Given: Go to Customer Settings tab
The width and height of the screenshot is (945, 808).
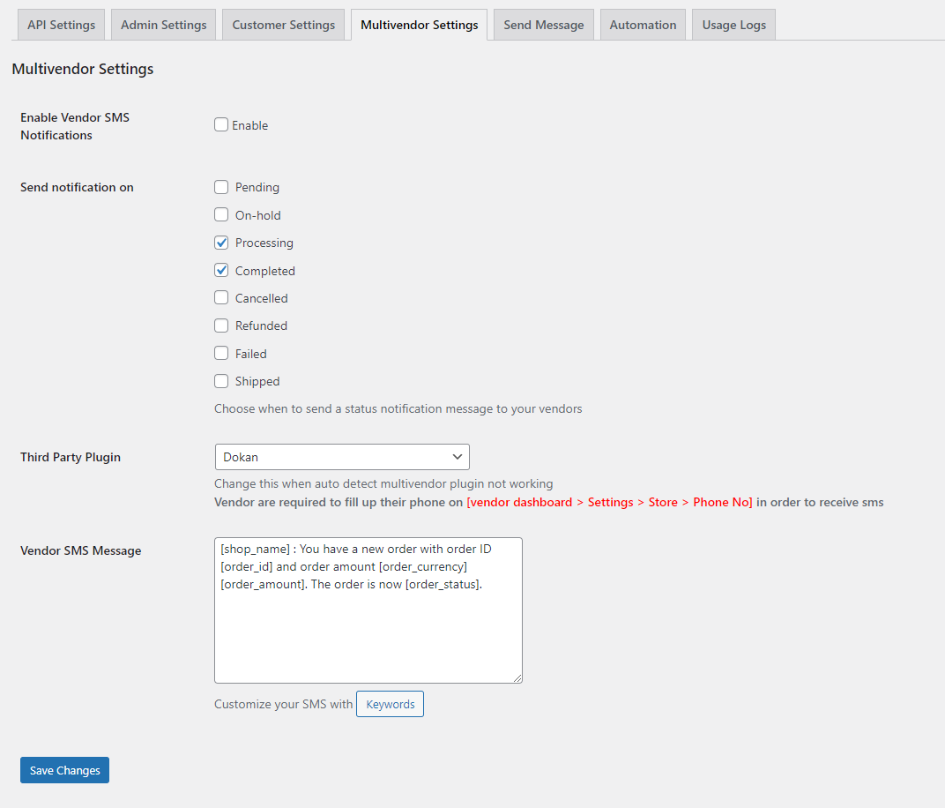Looking at the screenshot, I should coord(283,25).
